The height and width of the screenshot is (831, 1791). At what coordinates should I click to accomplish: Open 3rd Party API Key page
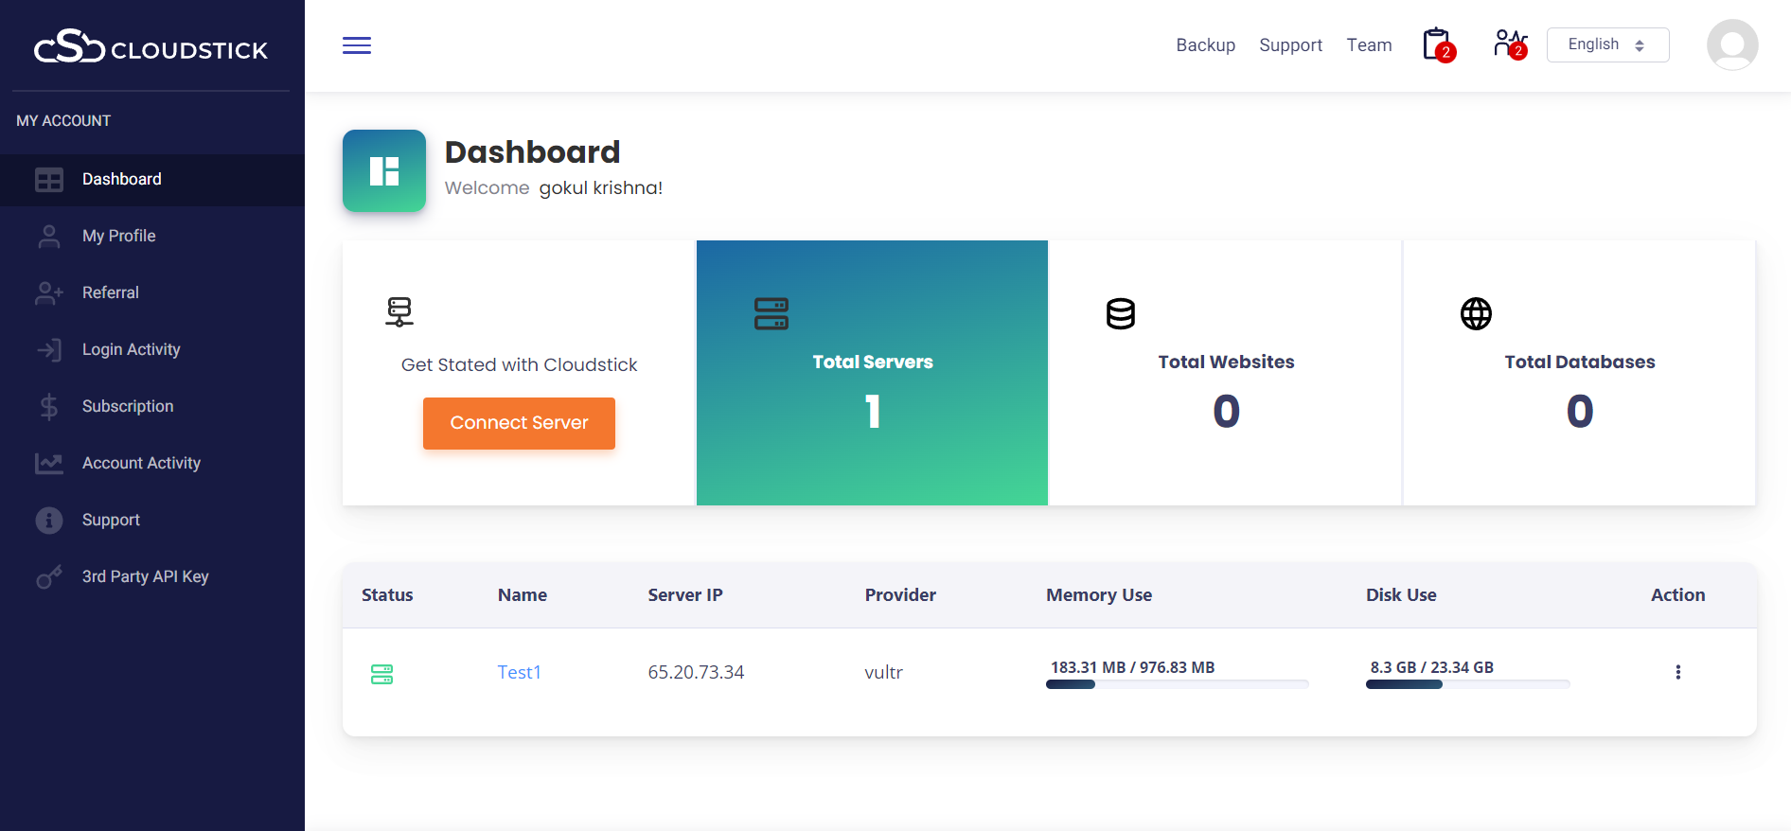tap(145, 576)
